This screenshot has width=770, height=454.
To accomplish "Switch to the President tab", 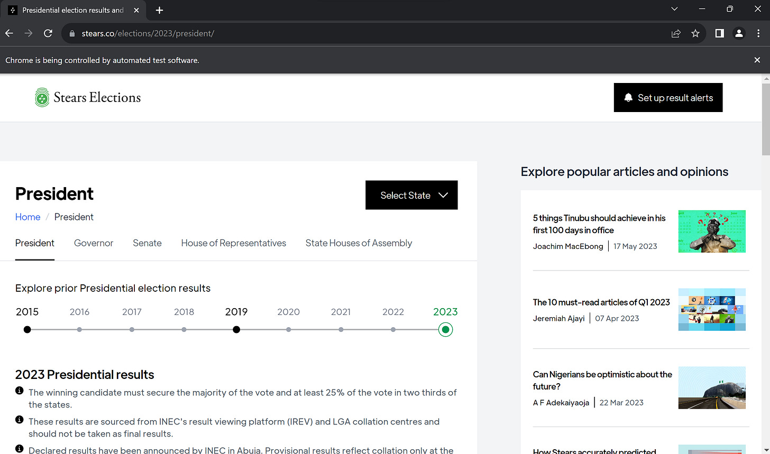I will pos(35,243).
